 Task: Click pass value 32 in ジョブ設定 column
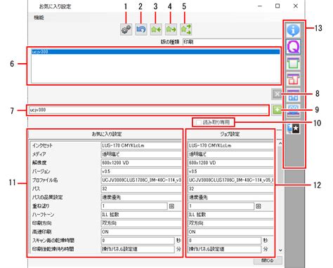pyautogui.click(x=230, y=189)
